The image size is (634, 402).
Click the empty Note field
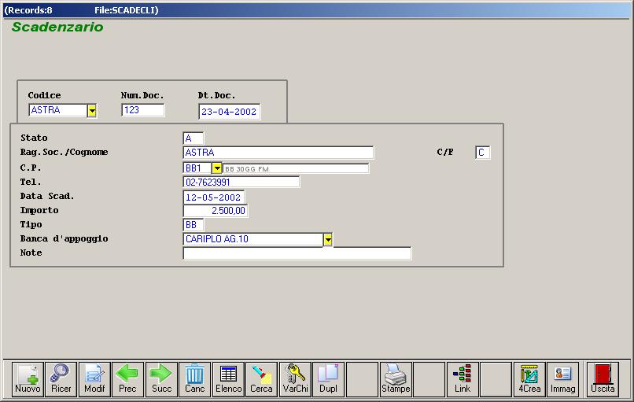click(297, 253)
